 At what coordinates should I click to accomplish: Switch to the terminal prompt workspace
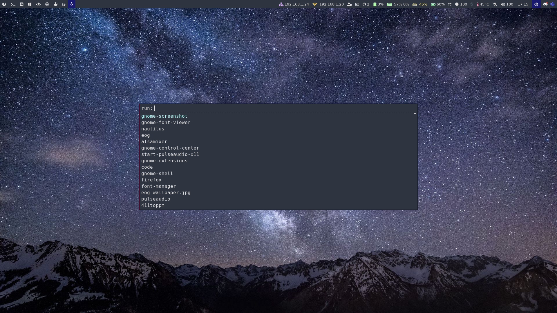point(13,4)
